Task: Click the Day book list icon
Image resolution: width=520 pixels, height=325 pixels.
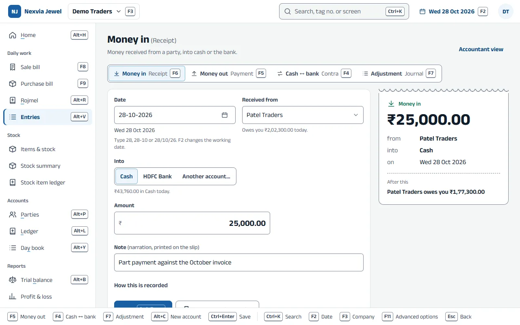Action: click(x=13, y=248)
